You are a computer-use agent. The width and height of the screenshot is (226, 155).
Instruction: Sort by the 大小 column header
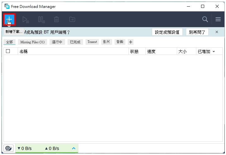(x=186, y=51)
